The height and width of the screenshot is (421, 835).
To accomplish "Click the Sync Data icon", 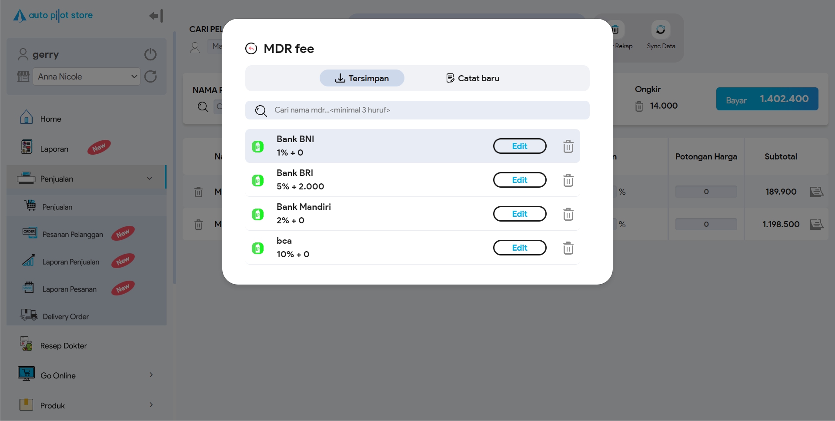I will tap(661, 30).
